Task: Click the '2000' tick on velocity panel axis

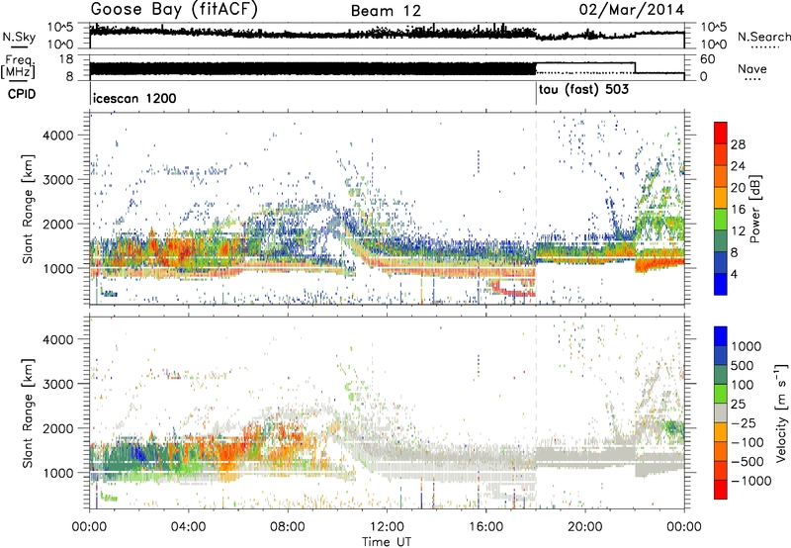Action: coord(58,428)
